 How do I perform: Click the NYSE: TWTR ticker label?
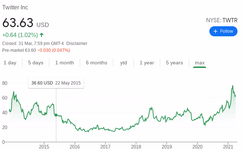[x=222, y=20]
